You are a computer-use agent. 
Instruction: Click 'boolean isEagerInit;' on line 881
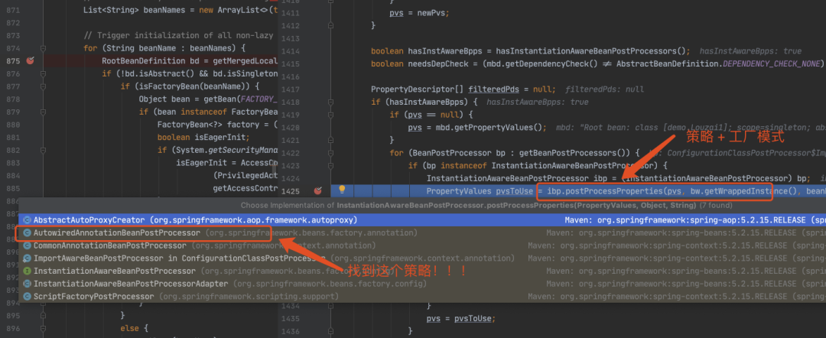(203, 137)
